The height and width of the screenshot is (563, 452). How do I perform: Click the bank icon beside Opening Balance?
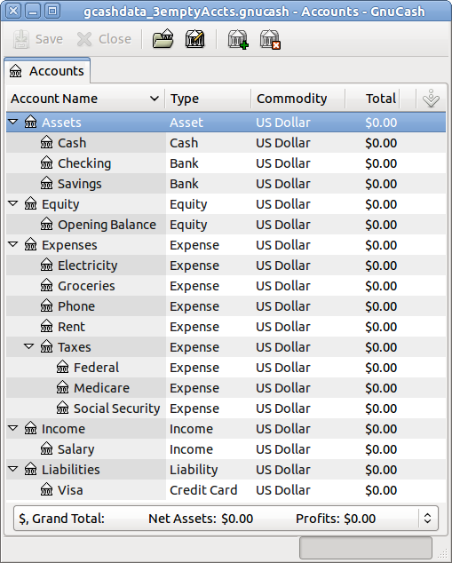[x=47, y=225]
